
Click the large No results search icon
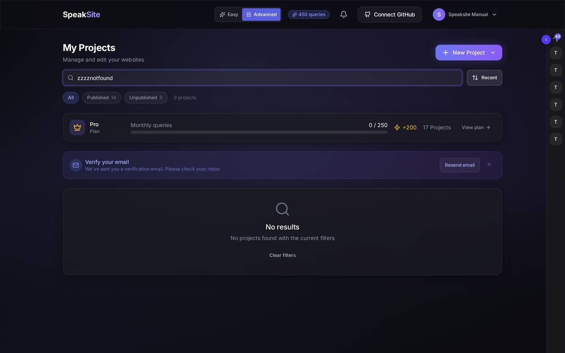coord(282,209)
